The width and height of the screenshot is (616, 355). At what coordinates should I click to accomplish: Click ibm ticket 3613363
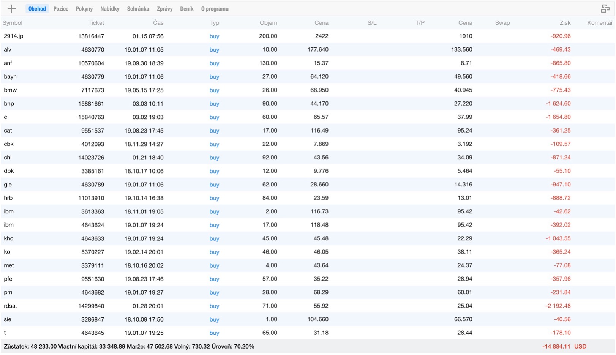pyautogui.click(x=93, y=211)
